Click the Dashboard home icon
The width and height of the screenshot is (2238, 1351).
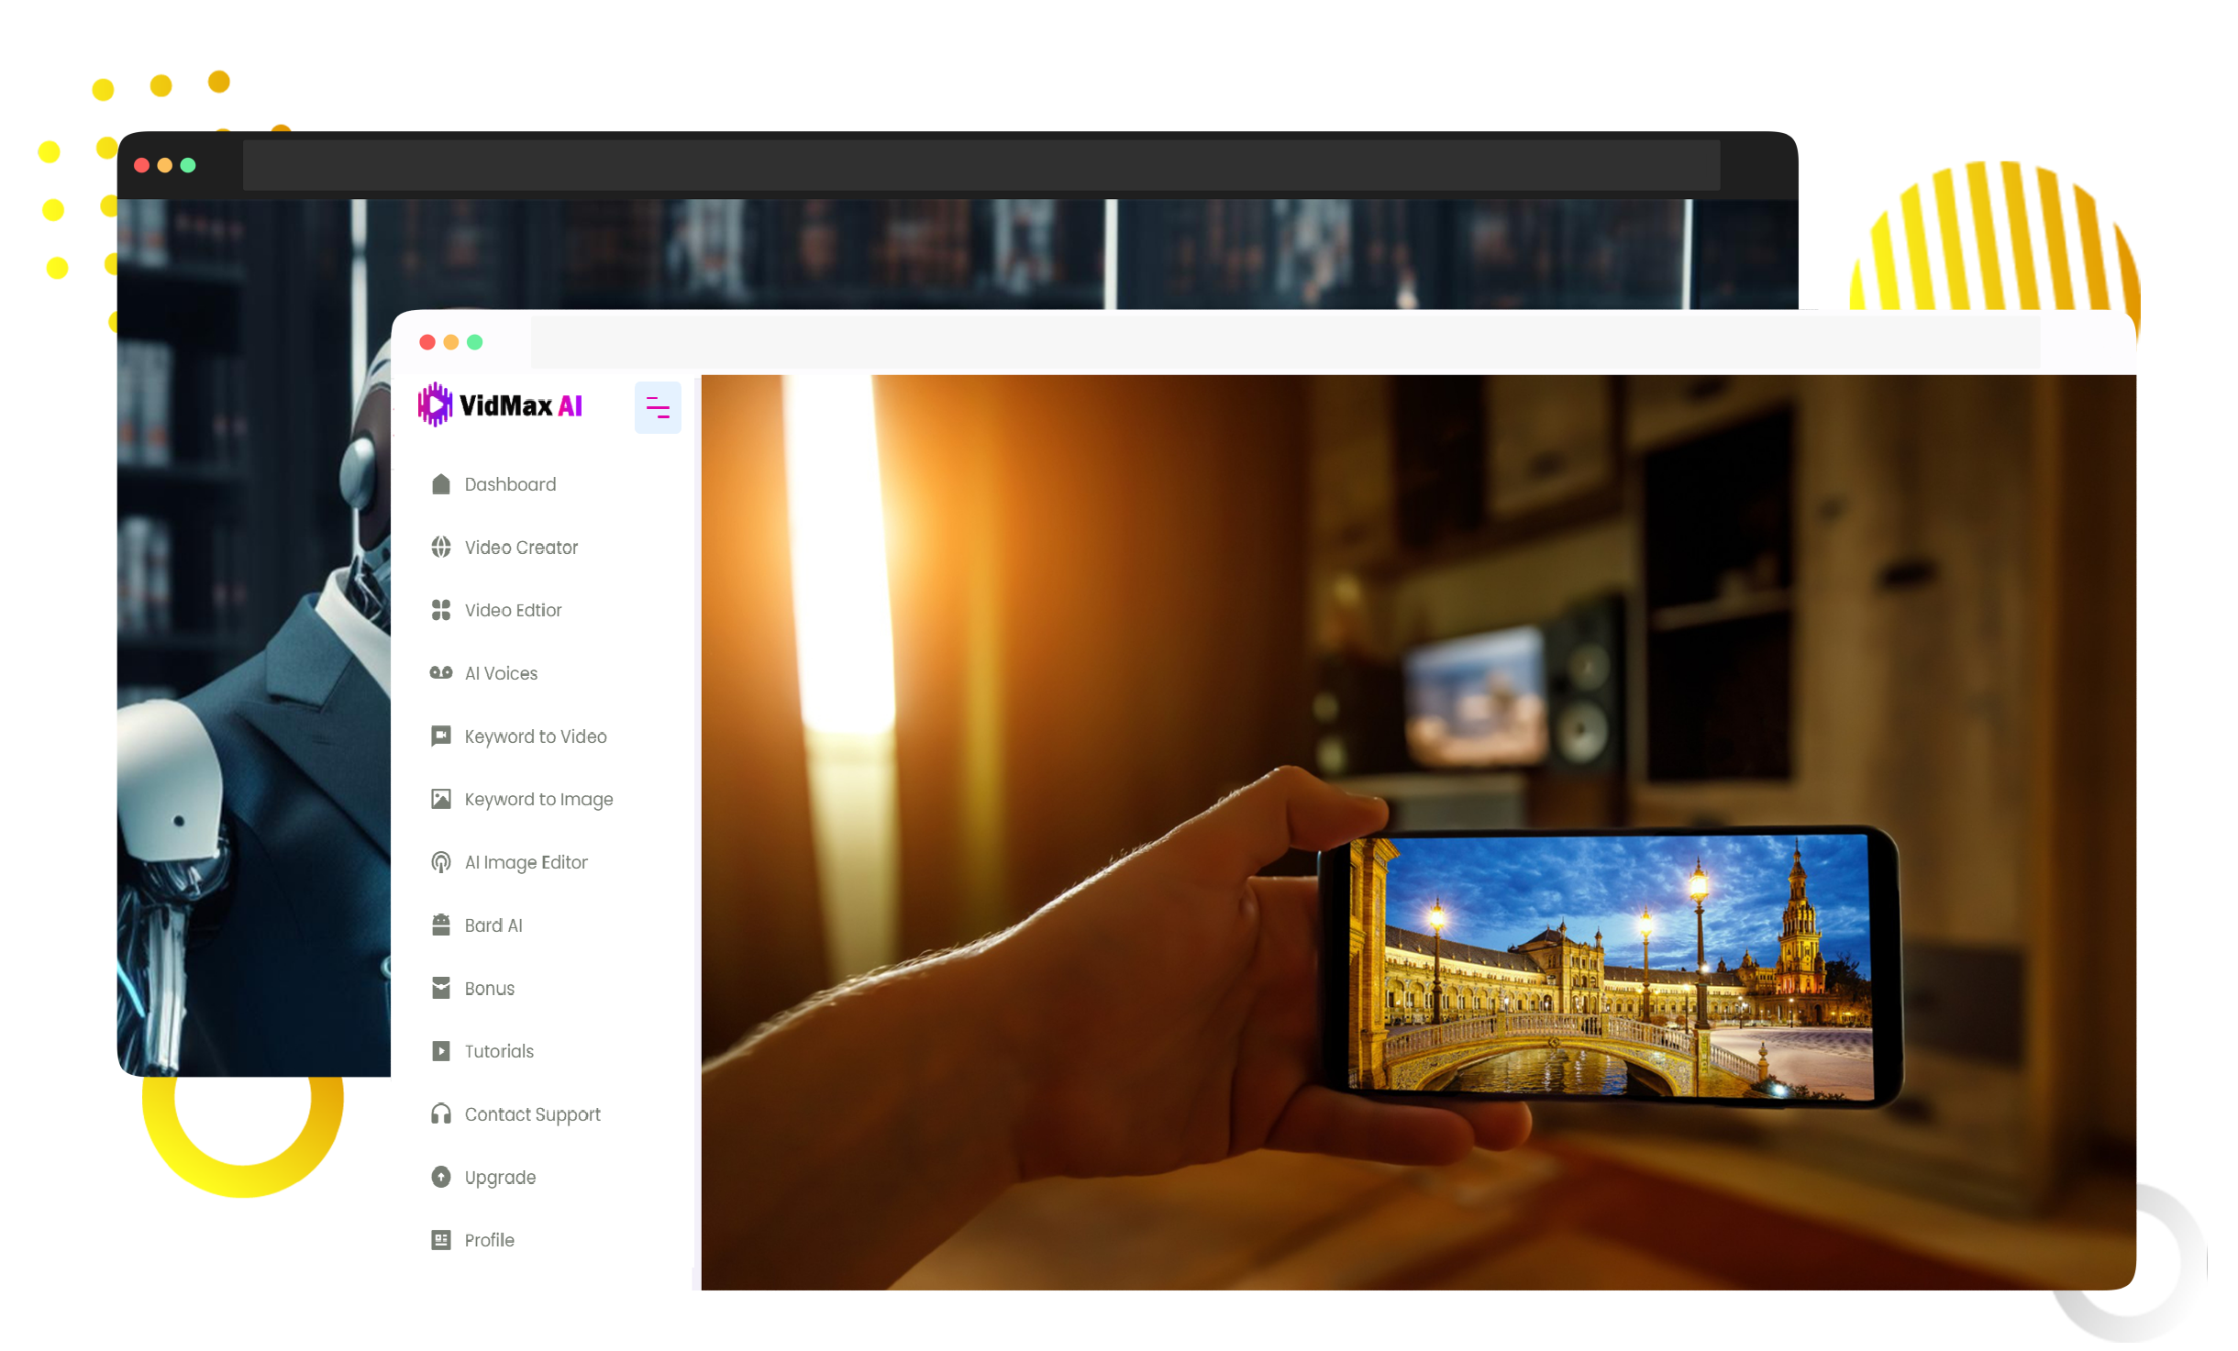click(440, 484)
